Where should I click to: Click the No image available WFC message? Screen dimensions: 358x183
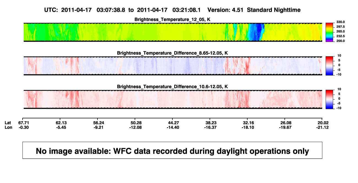pyautogui.click(x=172, y=151)
